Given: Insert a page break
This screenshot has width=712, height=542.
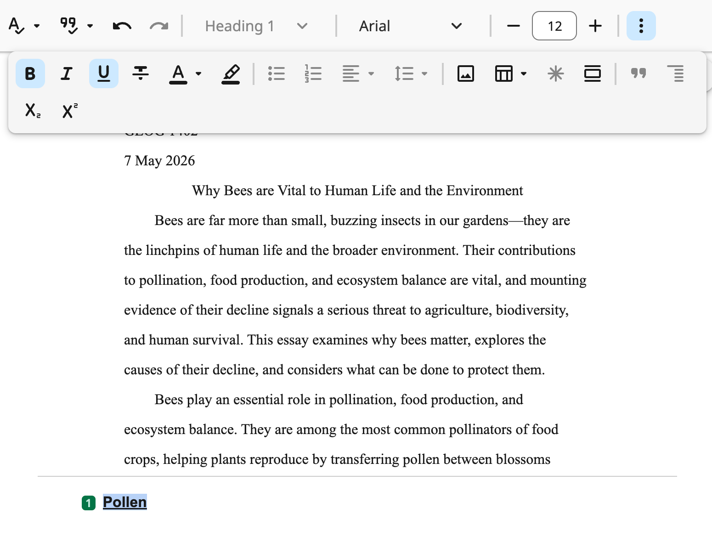Looking at the screenshot, I should 593,73.
